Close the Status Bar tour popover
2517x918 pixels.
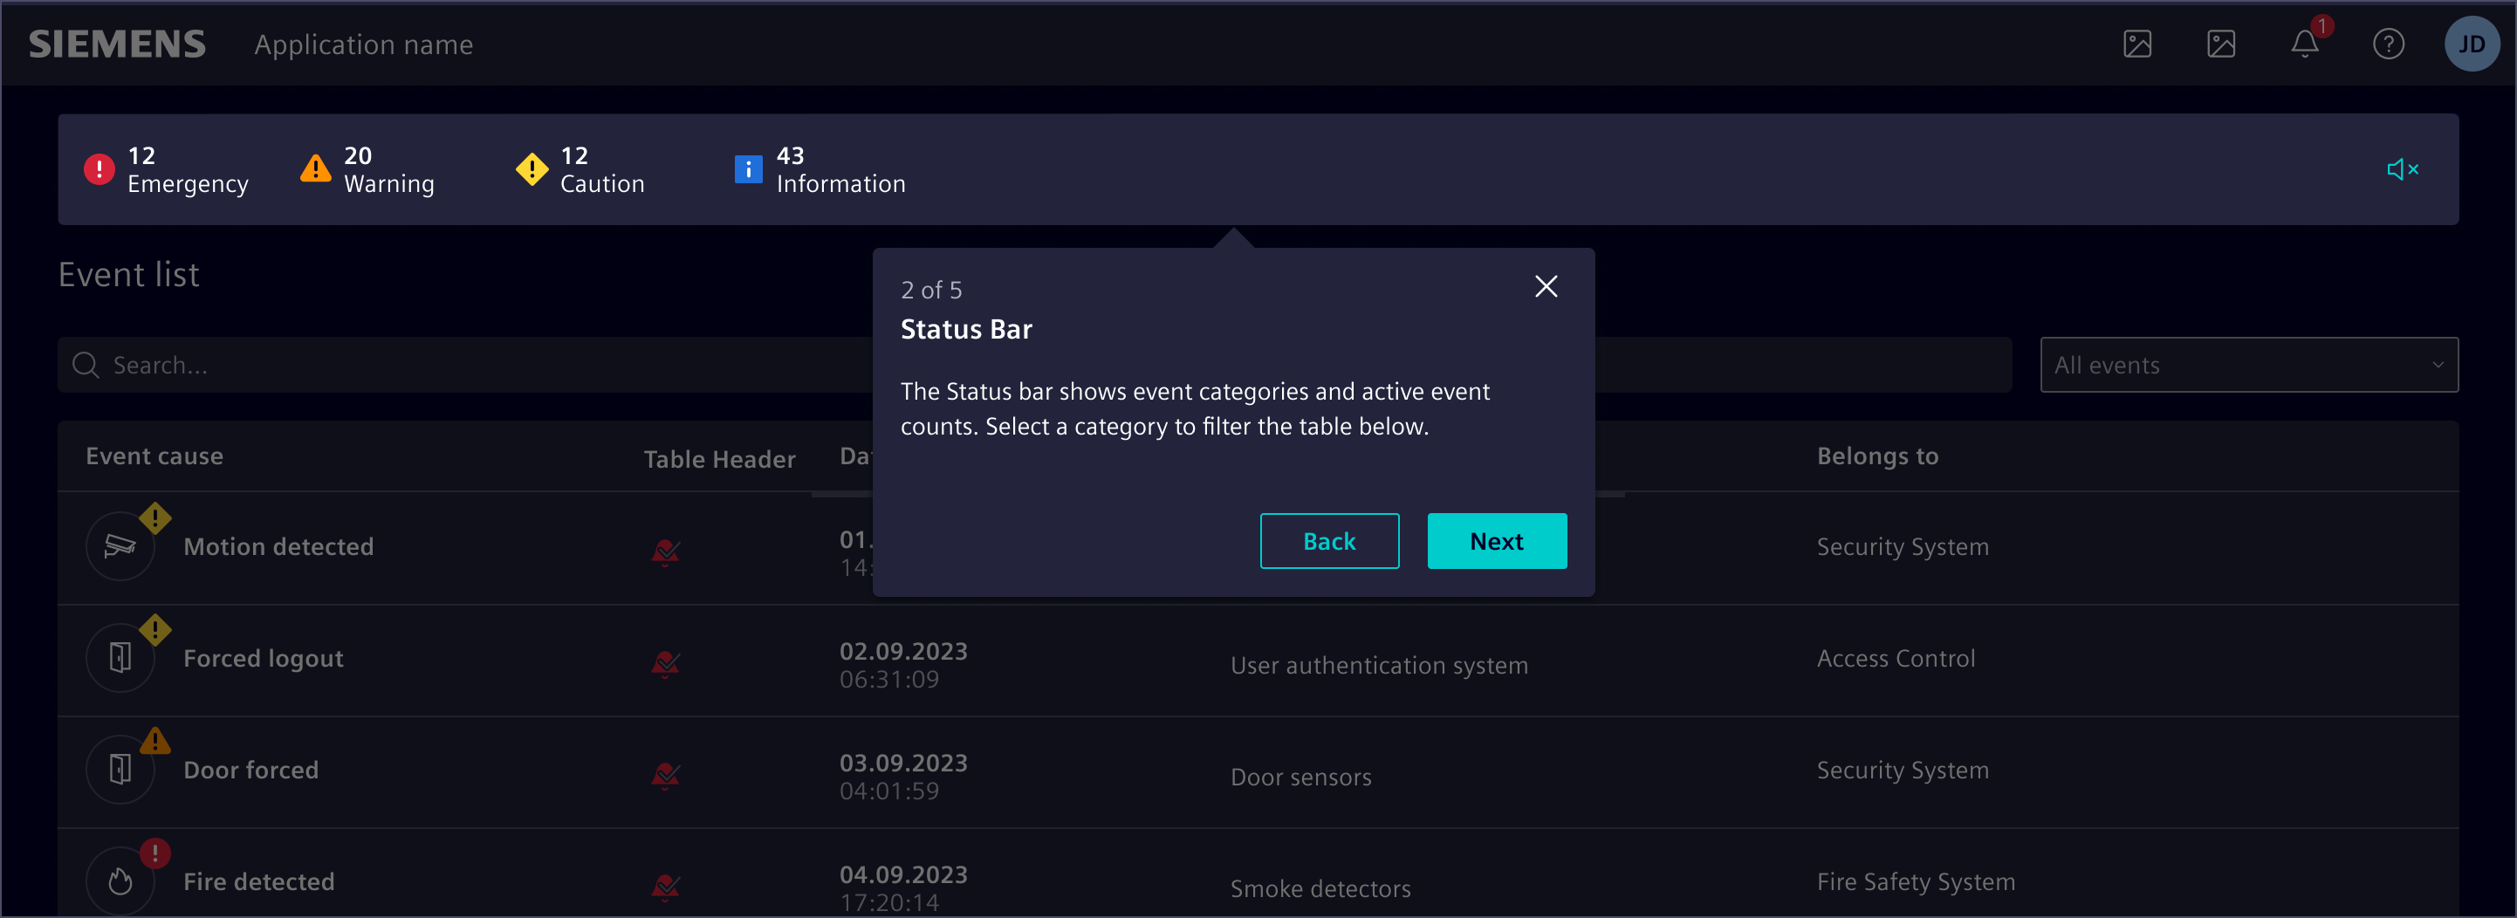1546,286
